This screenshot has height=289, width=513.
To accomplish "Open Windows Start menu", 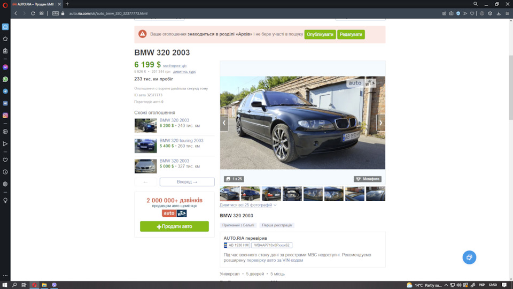I will coord(5,285).
